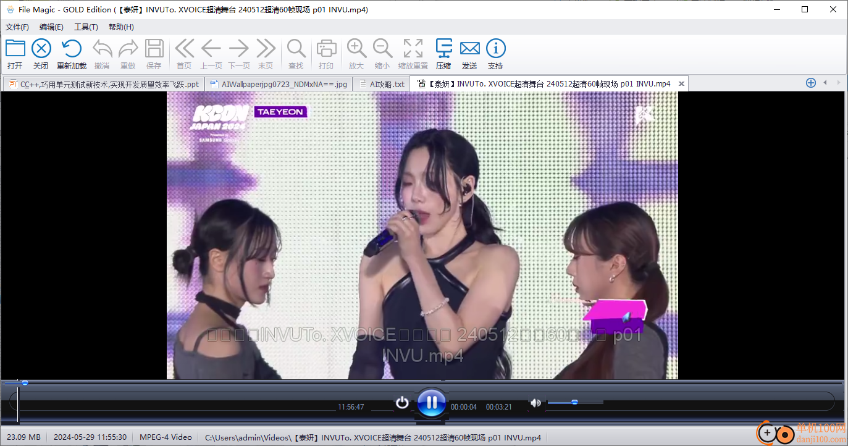
Task: Open the 编辑(E) menu
Action: (51, 27)
